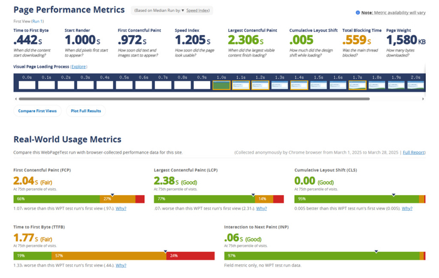Screen dimensions: 439x278
Task: Click the .005 Cumulative Layout Shift value
Action: click(301, 40)
